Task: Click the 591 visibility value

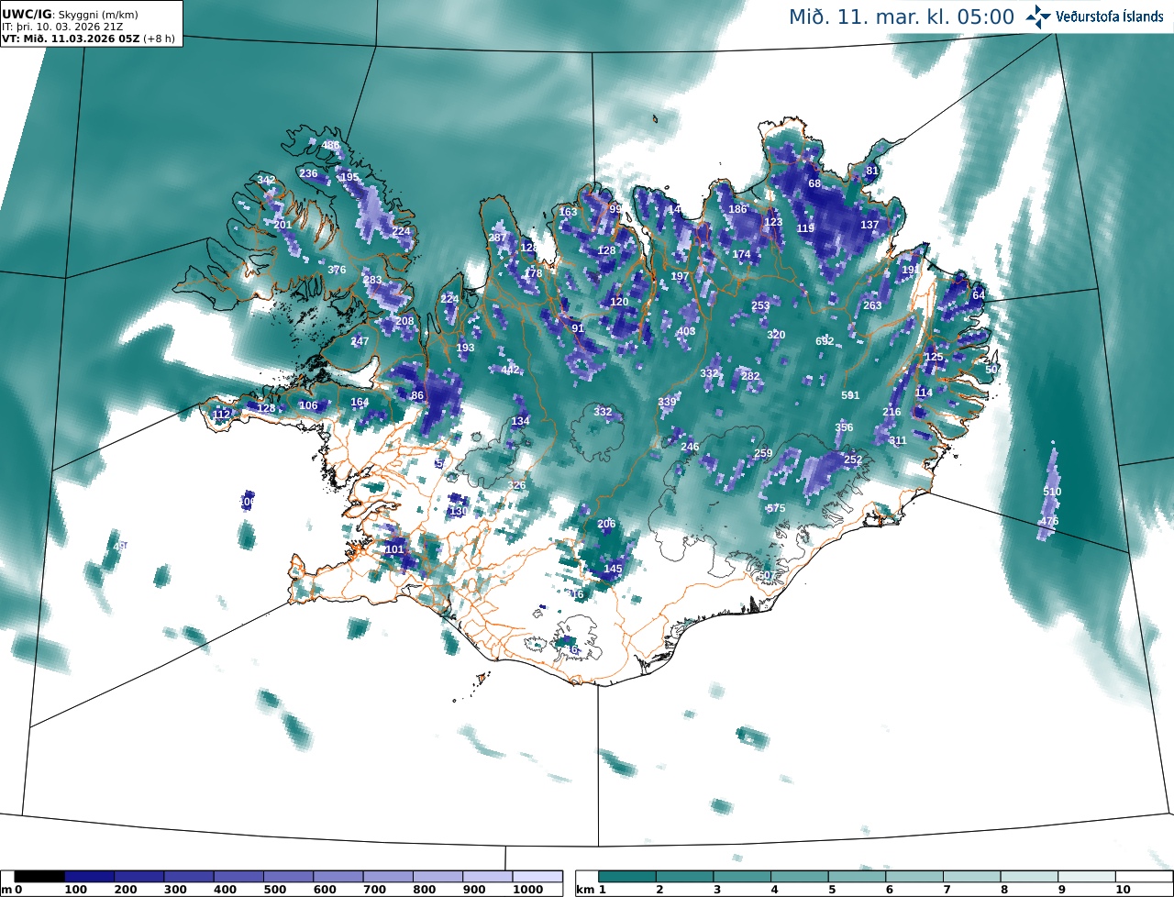Action: point(850,395)
